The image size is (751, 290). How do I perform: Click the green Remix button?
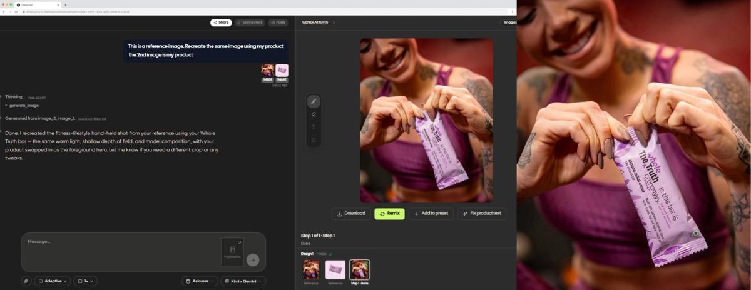pos(389,214)
